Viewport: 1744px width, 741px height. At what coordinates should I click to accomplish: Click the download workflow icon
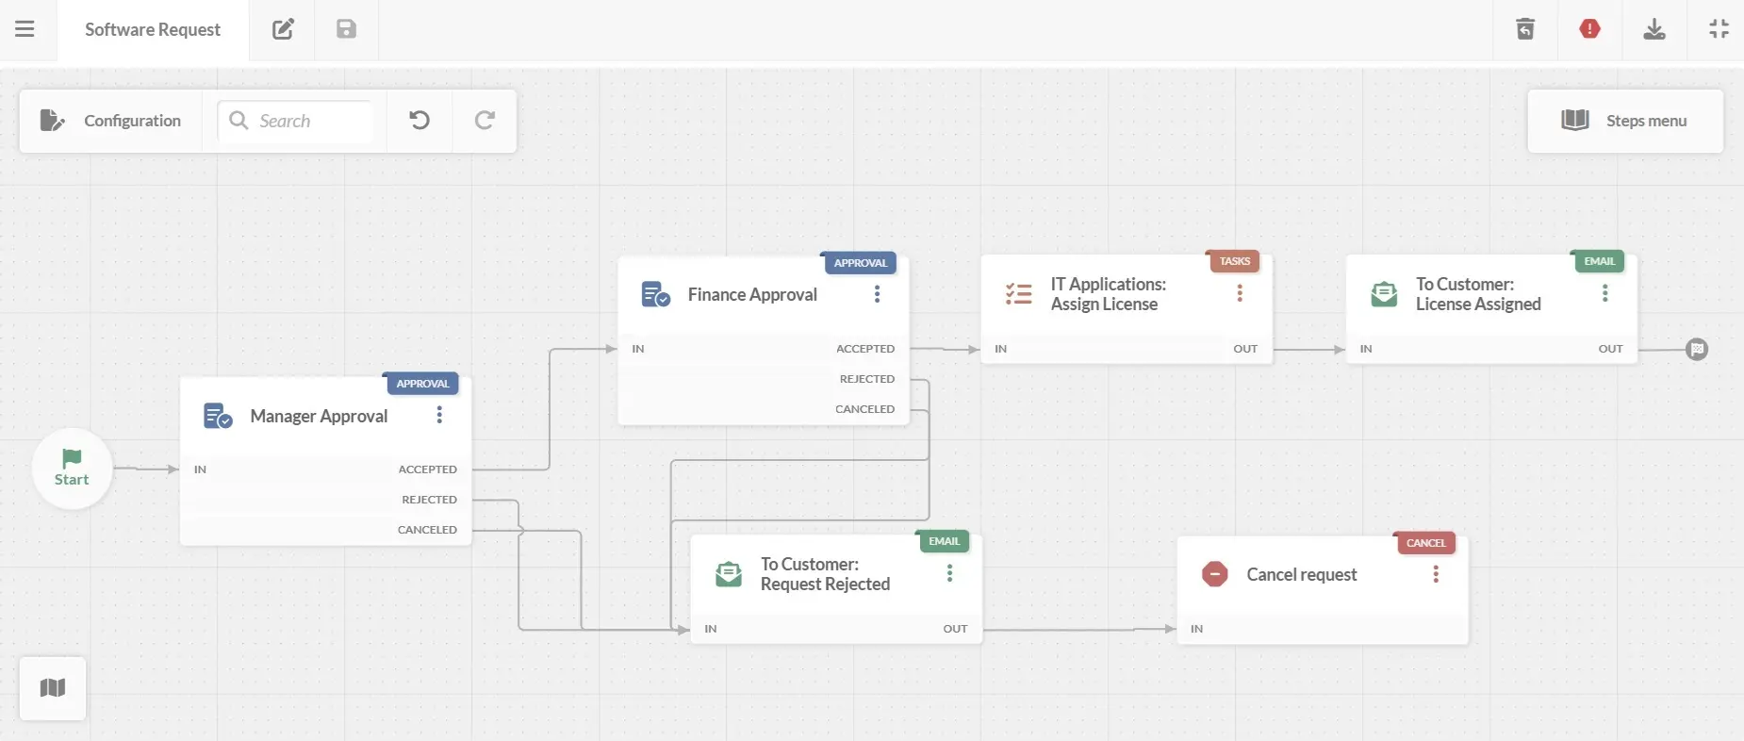click(x=1654, y=29)
